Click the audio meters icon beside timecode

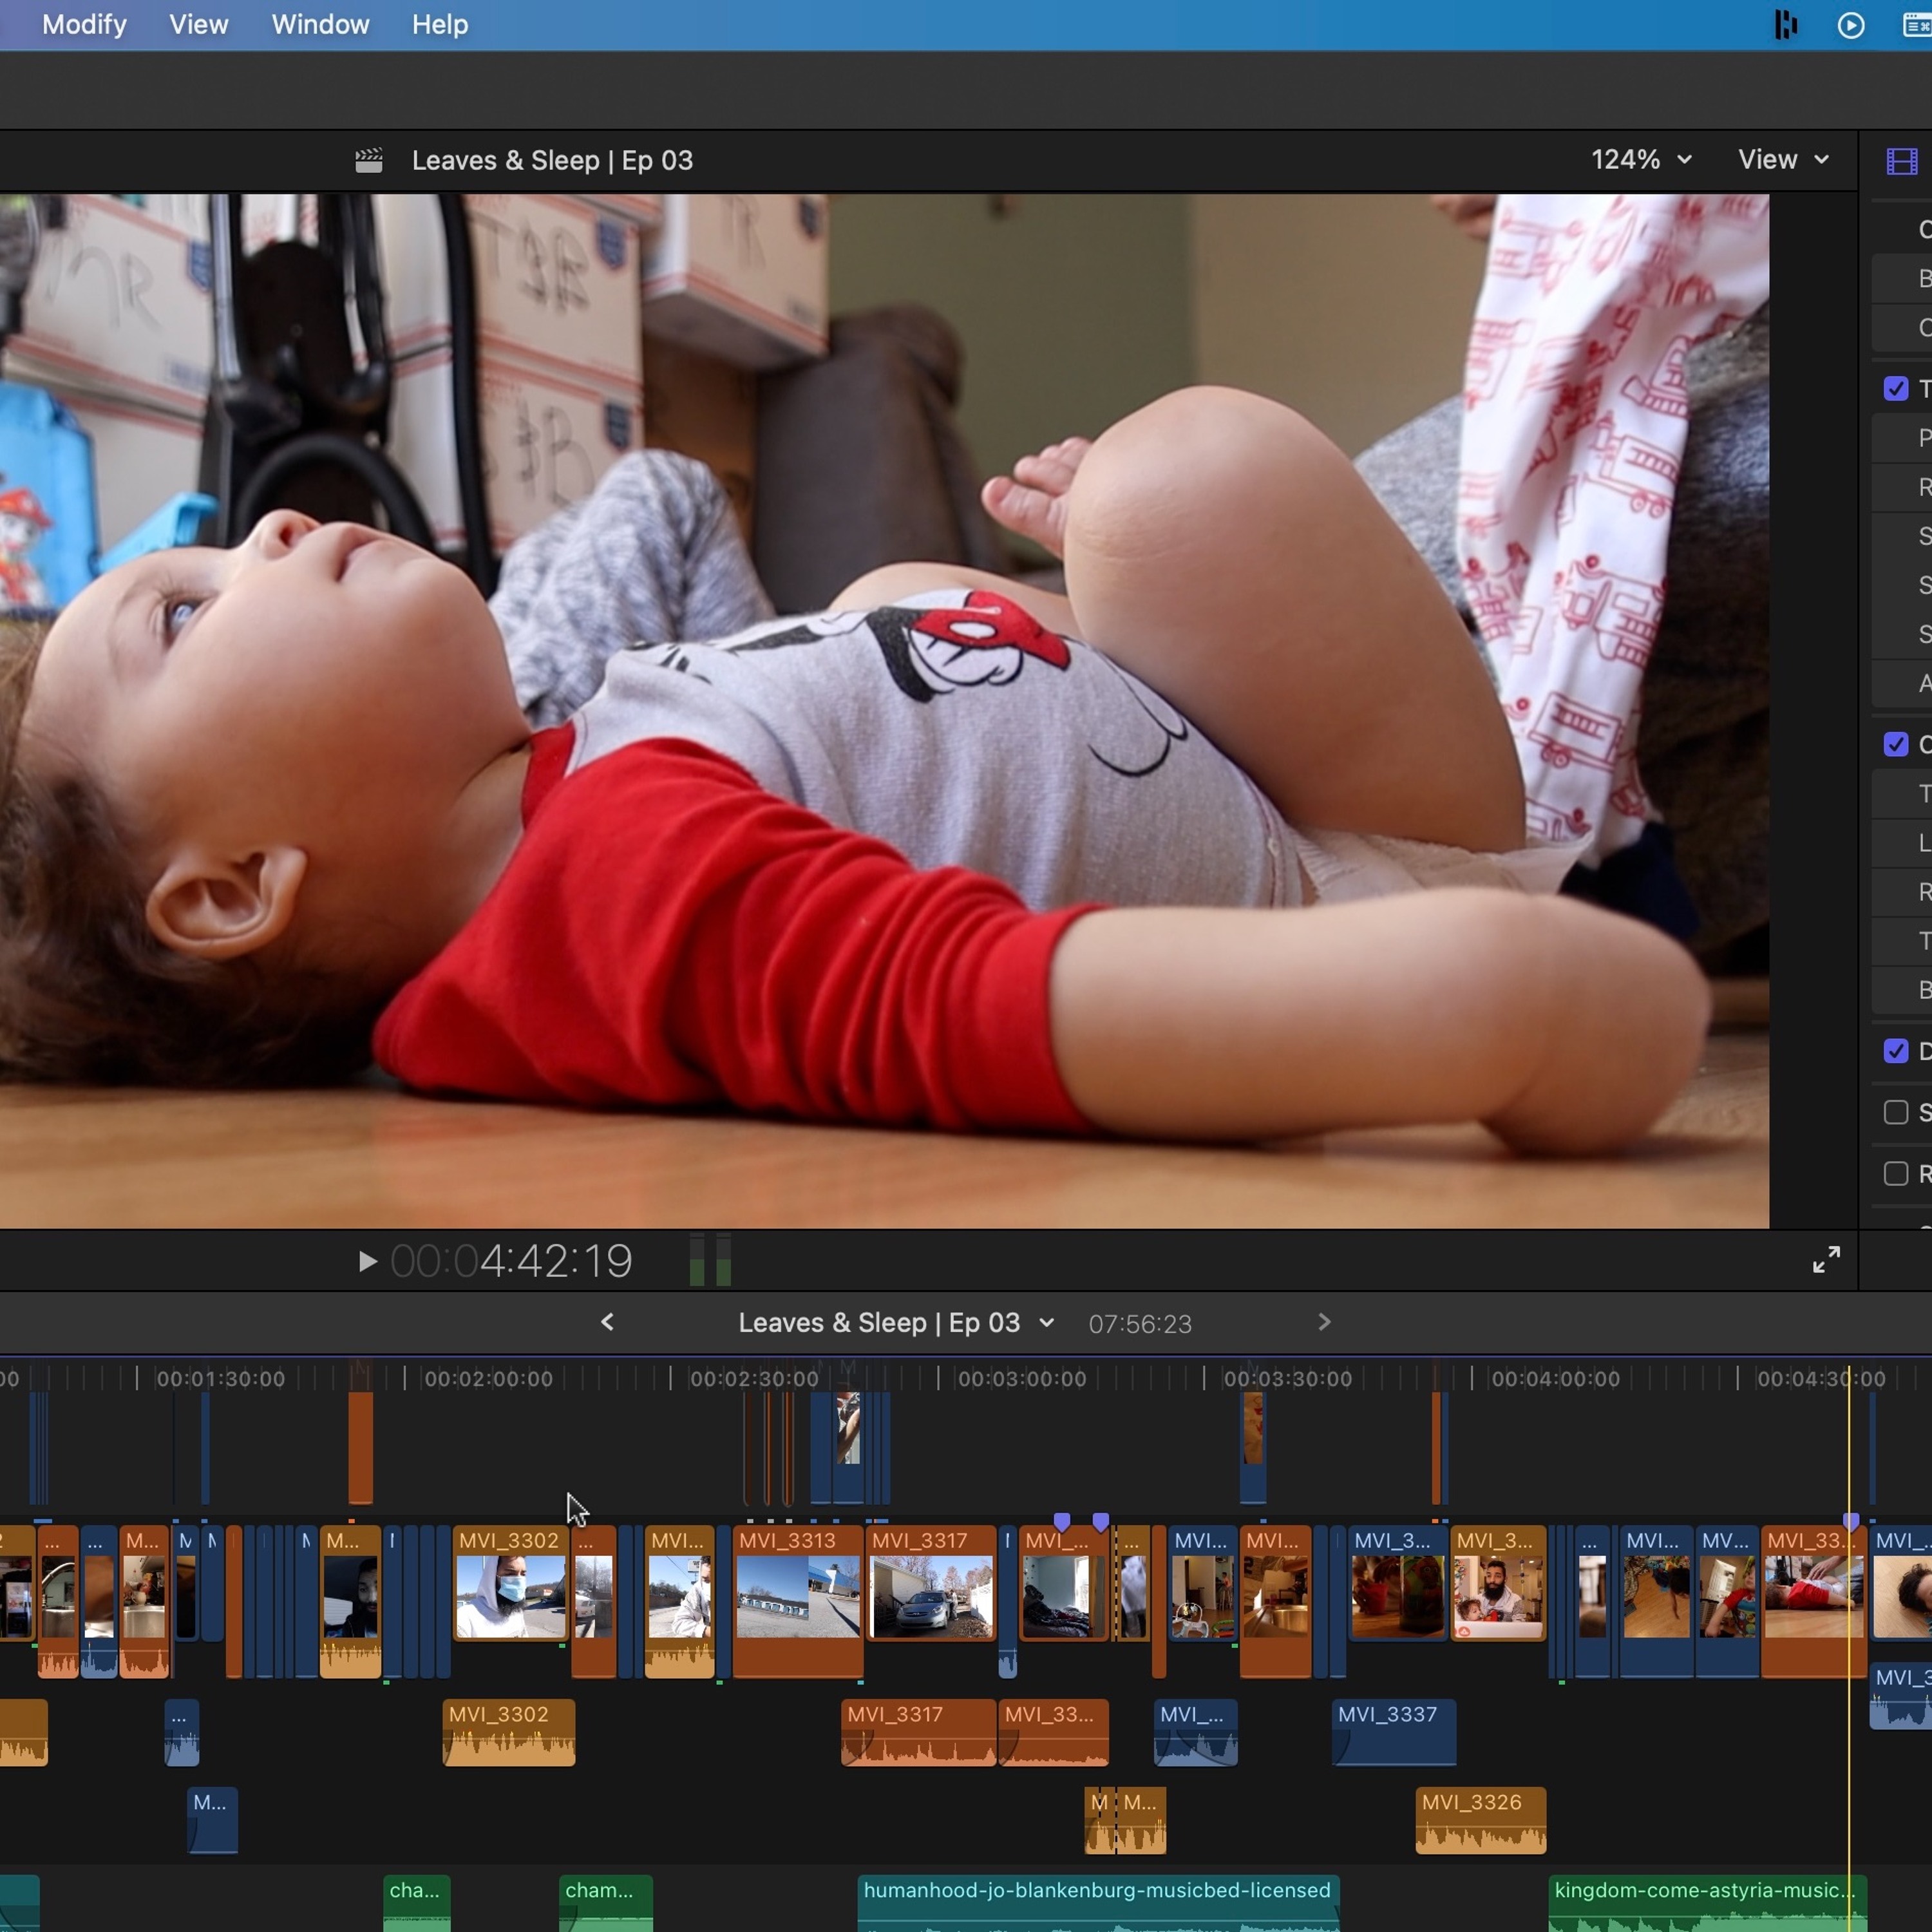point(711,1260)
